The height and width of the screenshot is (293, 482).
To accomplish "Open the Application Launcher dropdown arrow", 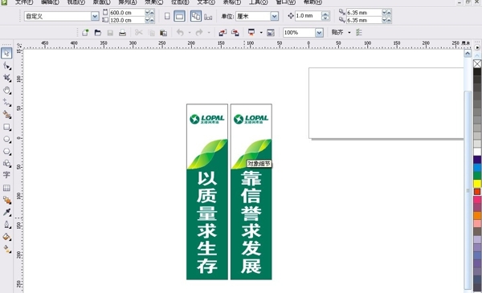I will pos(261,33).
